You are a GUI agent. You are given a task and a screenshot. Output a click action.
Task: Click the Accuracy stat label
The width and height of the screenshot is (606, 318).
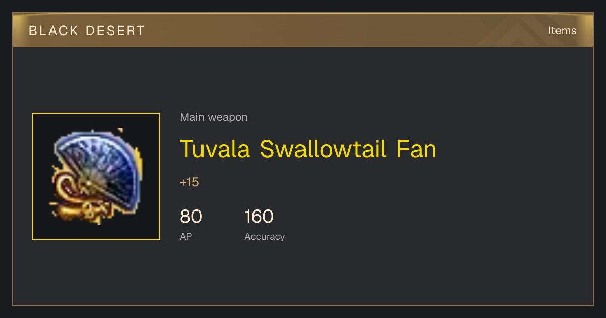pyautogui.click(x=265, y=236)
